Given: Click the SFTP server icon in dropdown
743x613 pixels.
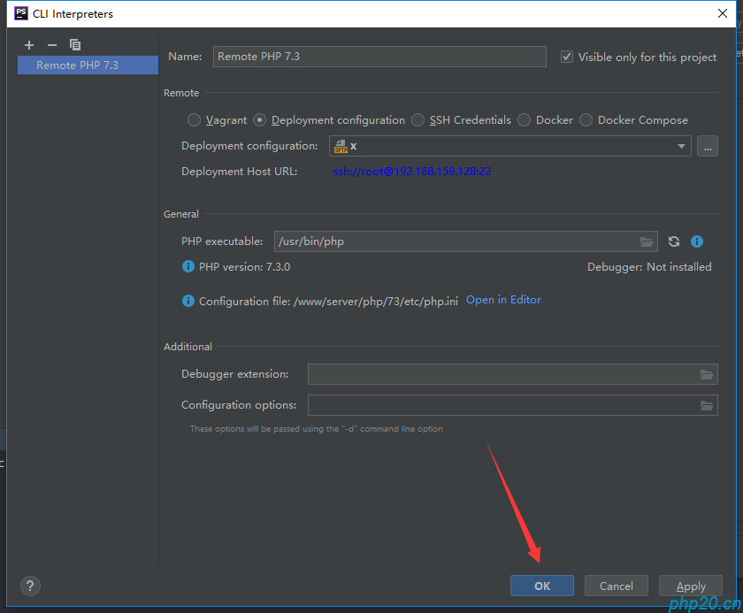Looking at the screenshot, I should coord(341,146).
